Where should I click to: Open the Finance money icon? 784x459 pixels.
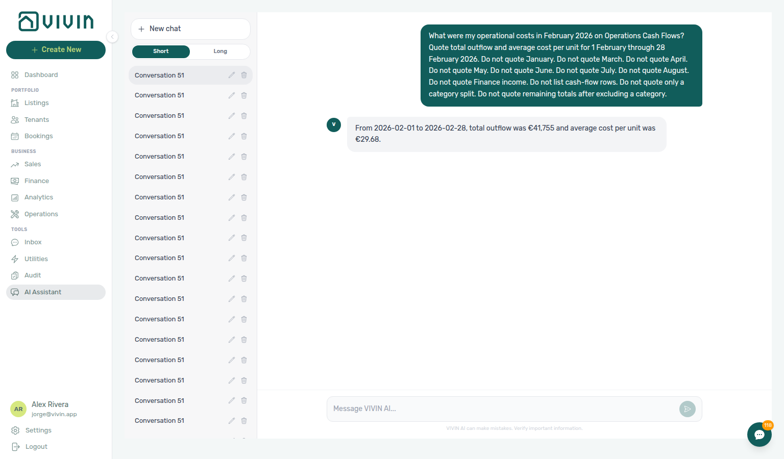(15, 181)
